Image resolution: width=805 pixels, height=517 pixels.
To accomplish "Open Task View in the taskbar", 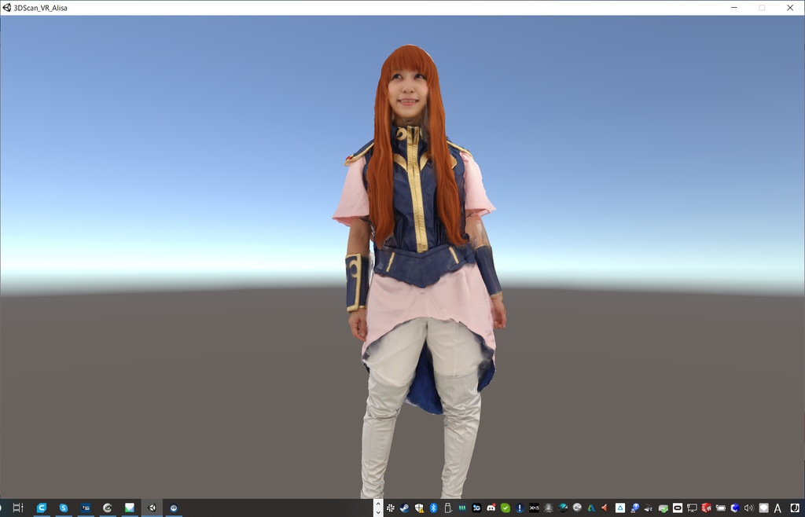I will (x=18, y=508).
